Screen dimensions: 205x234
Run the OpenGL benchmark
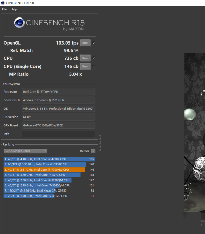85,43
